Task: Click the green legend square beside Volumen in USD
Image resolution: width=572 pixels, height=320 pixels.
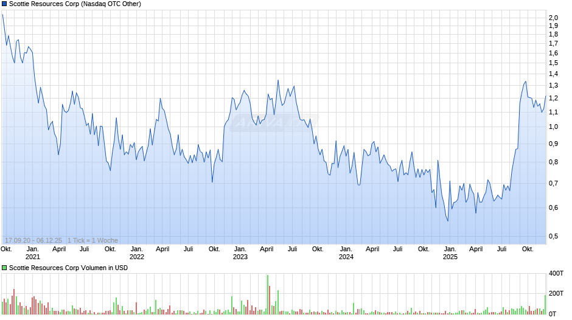Action: click(4, 268)
